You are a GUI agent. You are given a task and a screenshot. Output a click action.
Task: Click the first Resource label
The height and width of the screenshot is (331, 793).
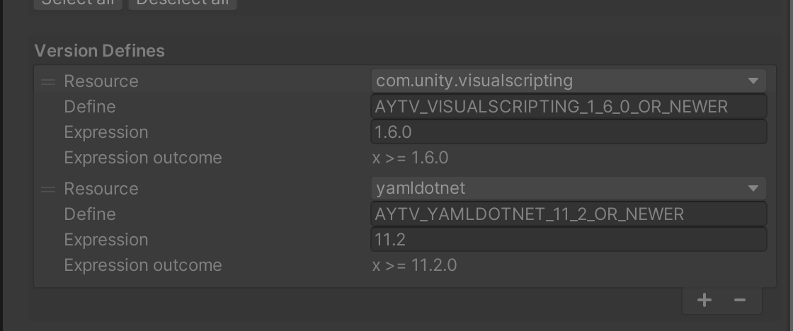pyautogui.click(x=101, y=81)
